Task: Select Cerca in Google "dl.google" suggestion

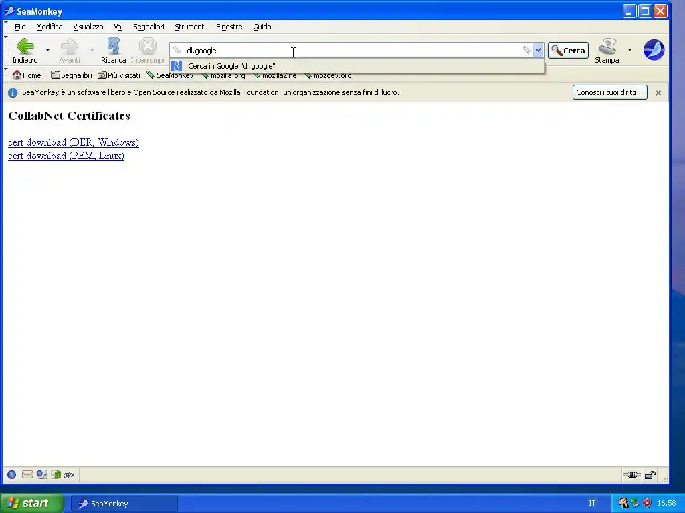Action: pyautogui.click(x=357, y=66)
